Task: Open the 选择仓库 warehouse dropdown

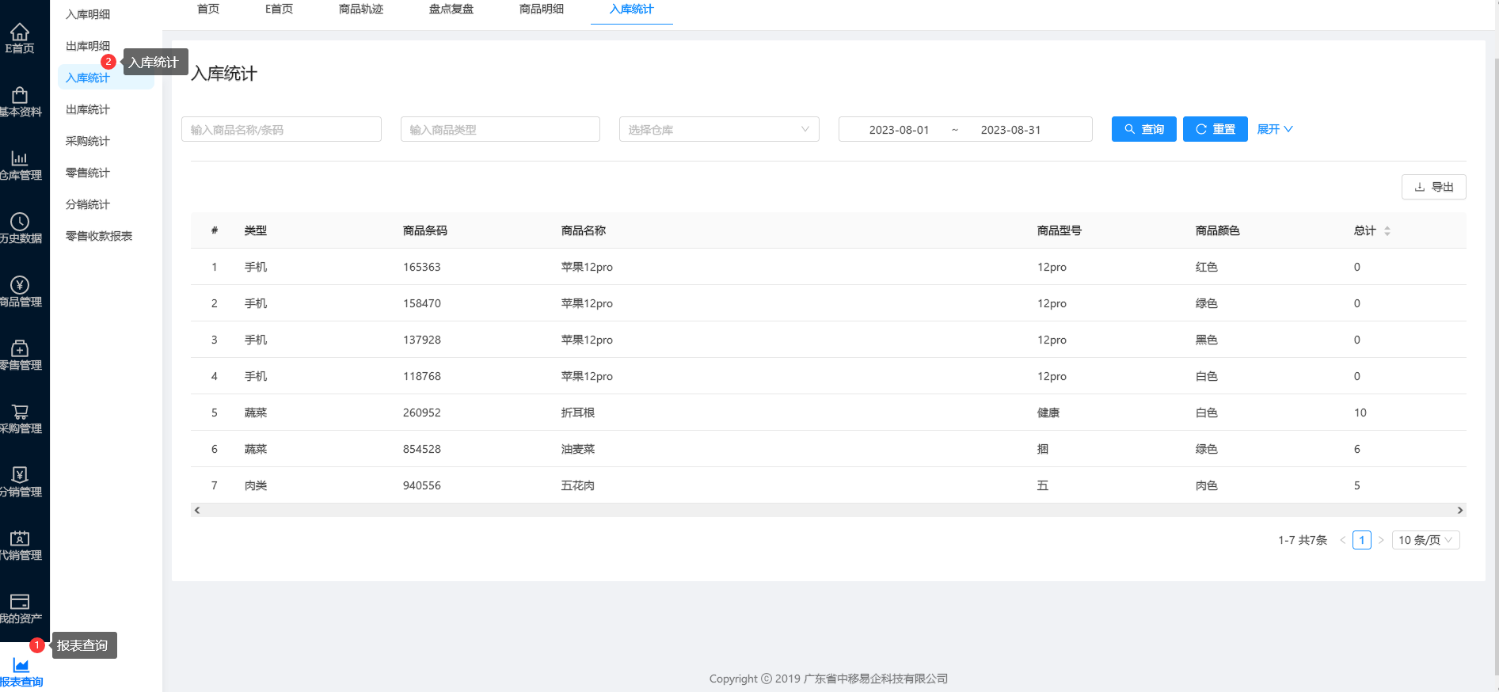Action: tap(719, 129)
